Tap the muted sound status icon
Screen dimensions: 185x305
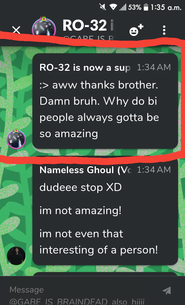click(x=103, y=7)
